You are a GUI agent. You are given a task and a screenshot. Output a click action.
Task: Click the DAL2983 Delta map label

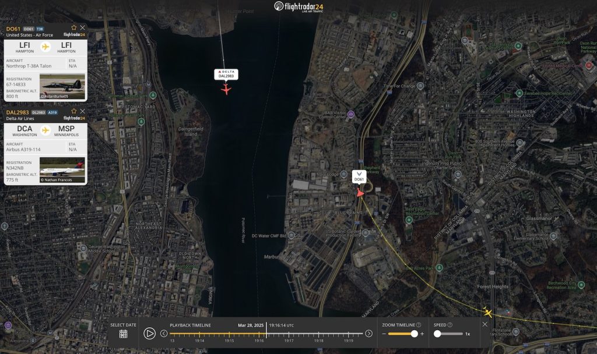coord(226,74)
